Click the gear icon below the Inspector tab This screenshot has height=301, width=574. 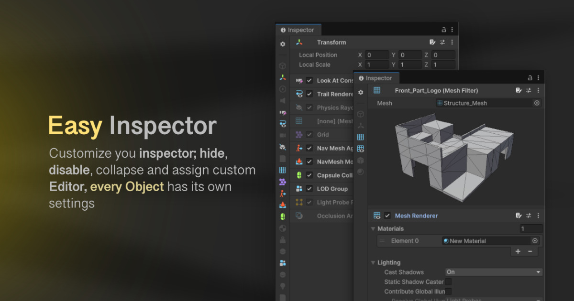(x=283, y=43)
